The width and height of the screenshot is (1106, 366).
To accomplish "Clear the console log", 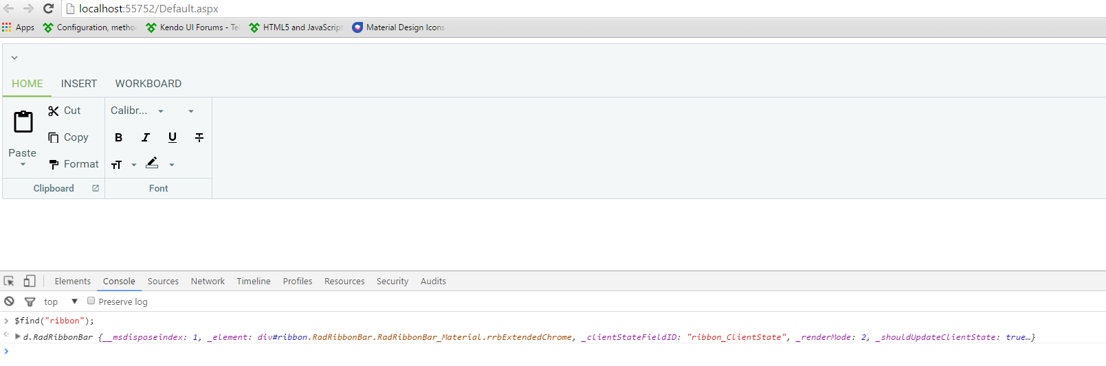I will point(9,301).
